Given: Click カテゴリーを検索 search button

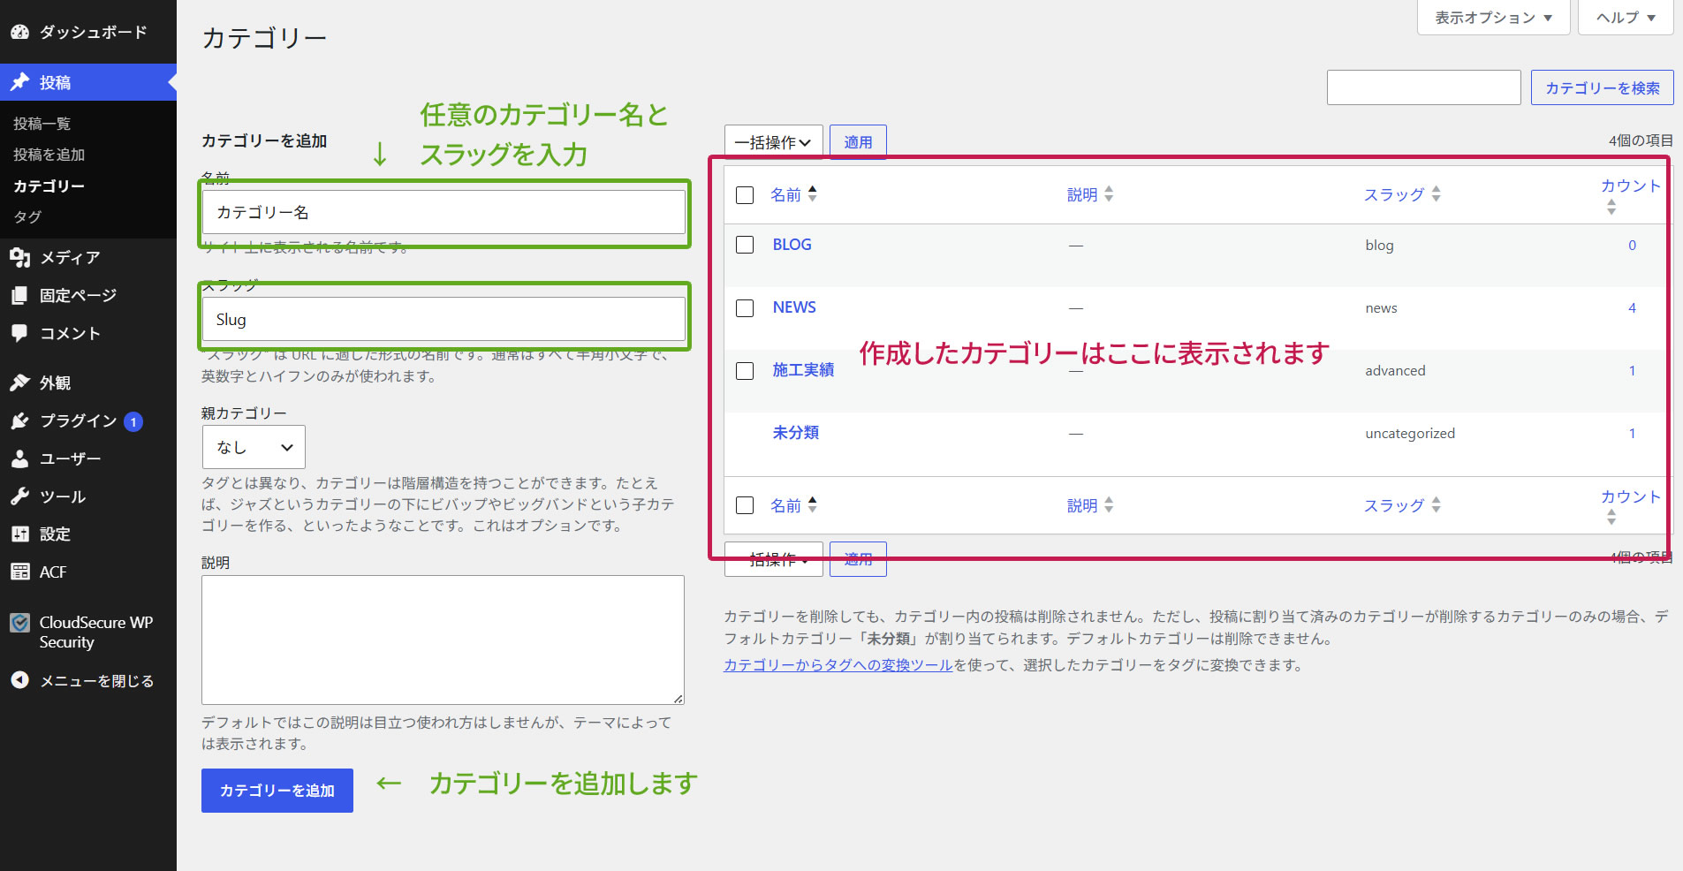Looking at the screenshot, I should (1602, 87).
